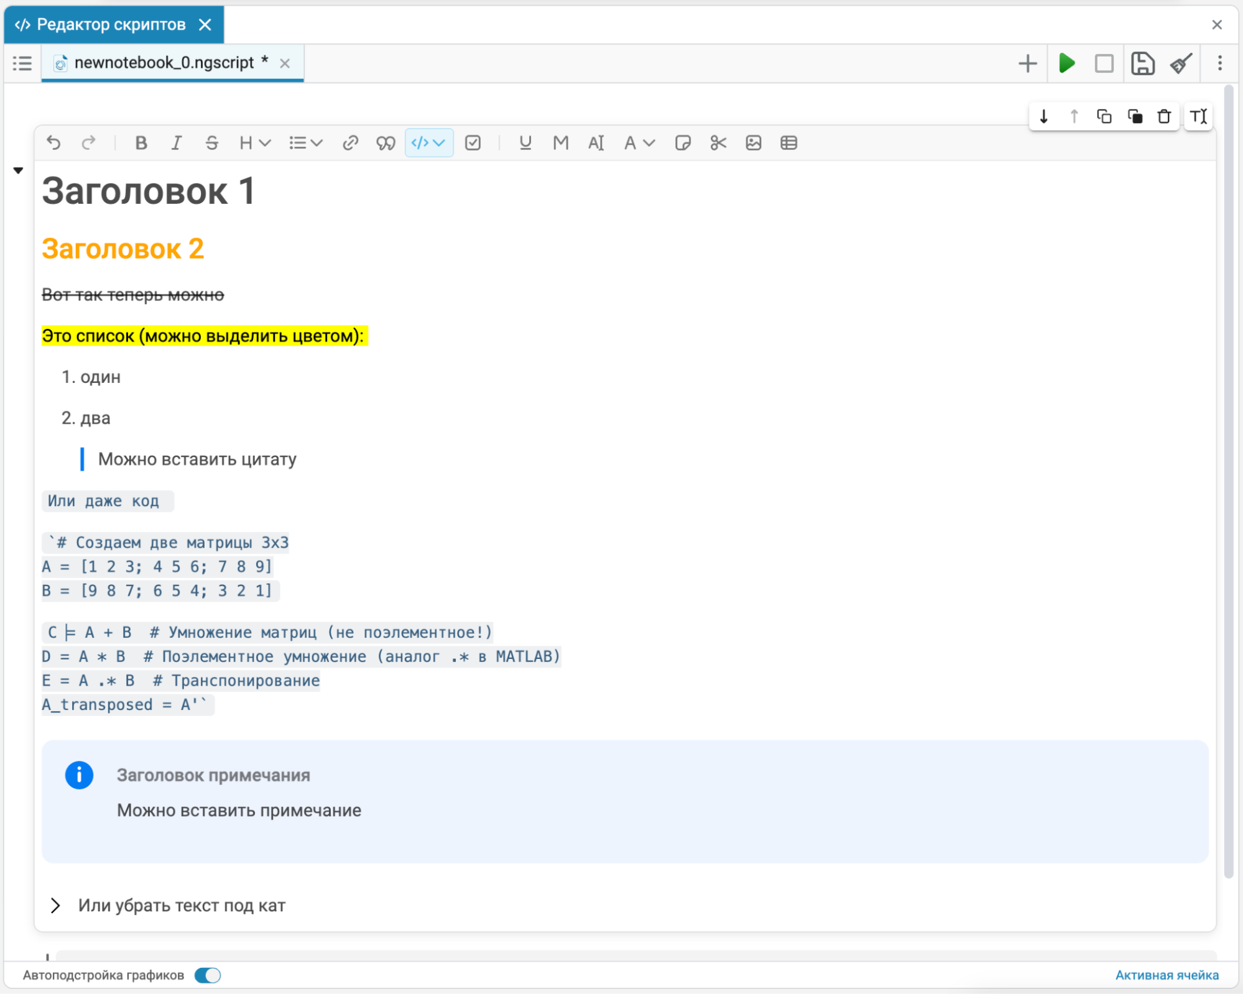Click the scissors cut icon
The height and width of the screenshot is (994, 1243).
point(718,143)
